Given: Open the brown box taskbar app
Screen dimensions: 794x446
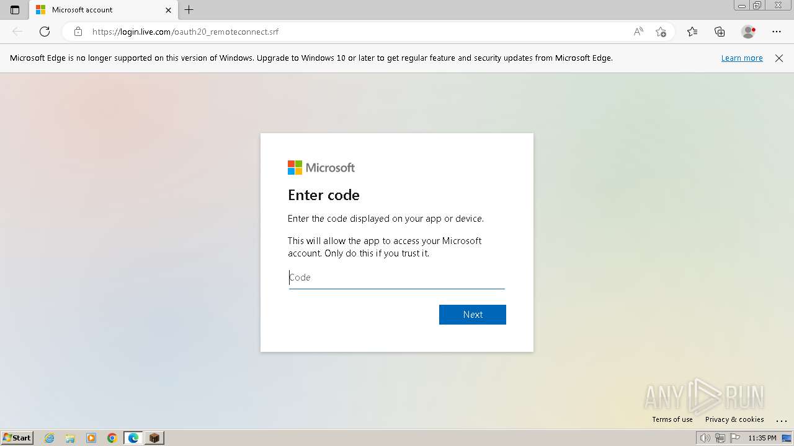Looking at the screenshot, I should click(x=154, y=438).
